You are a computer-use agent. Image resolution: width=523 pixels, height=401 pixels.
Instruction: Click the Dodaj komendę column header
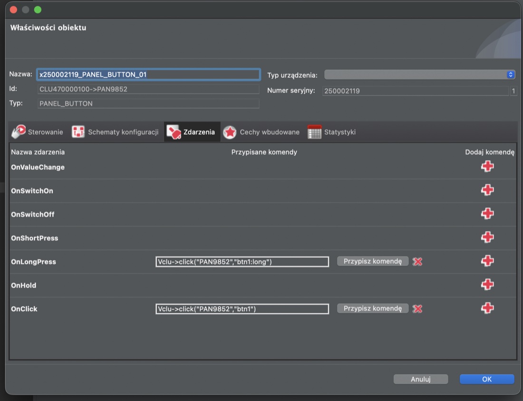490,152
